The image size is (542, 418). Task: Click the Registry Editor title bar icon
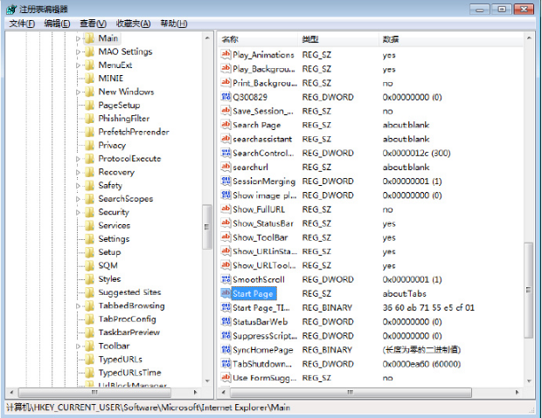click(11, 9)
